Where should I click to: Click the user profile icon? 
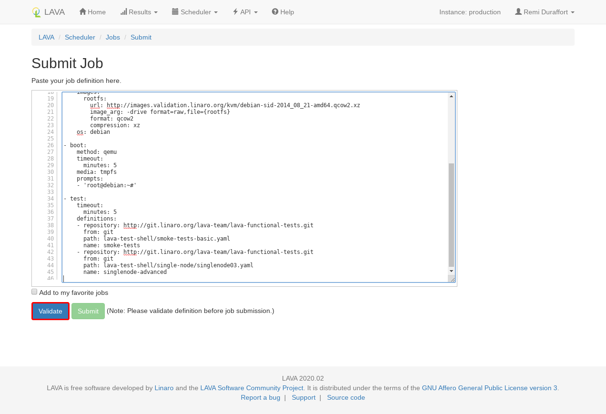(x=518, y=12)
